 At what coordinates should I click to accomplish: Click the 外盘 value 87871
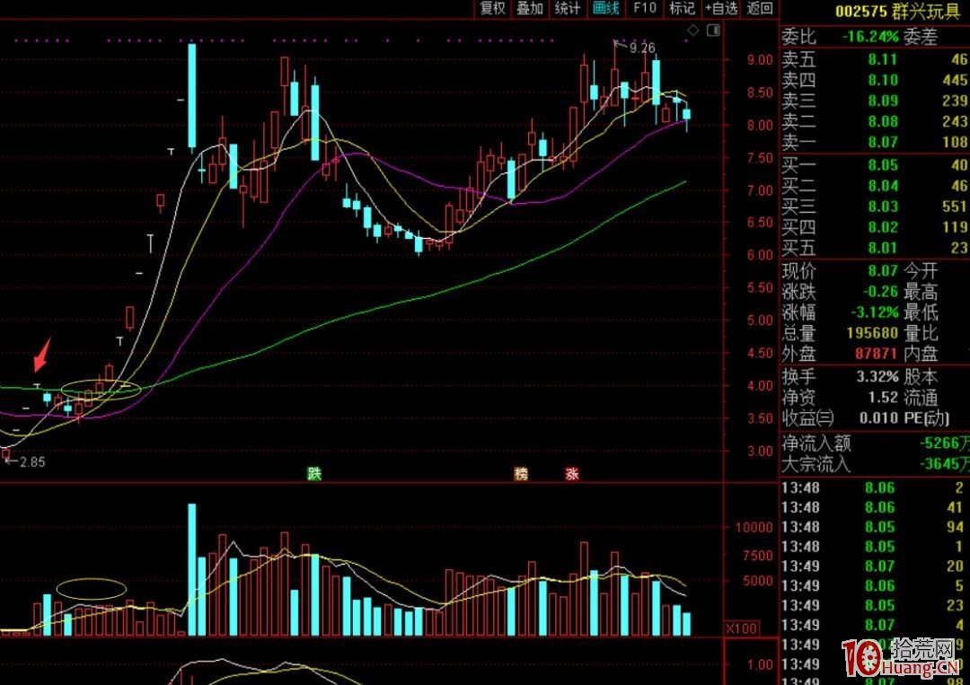(x=877, y=353)
